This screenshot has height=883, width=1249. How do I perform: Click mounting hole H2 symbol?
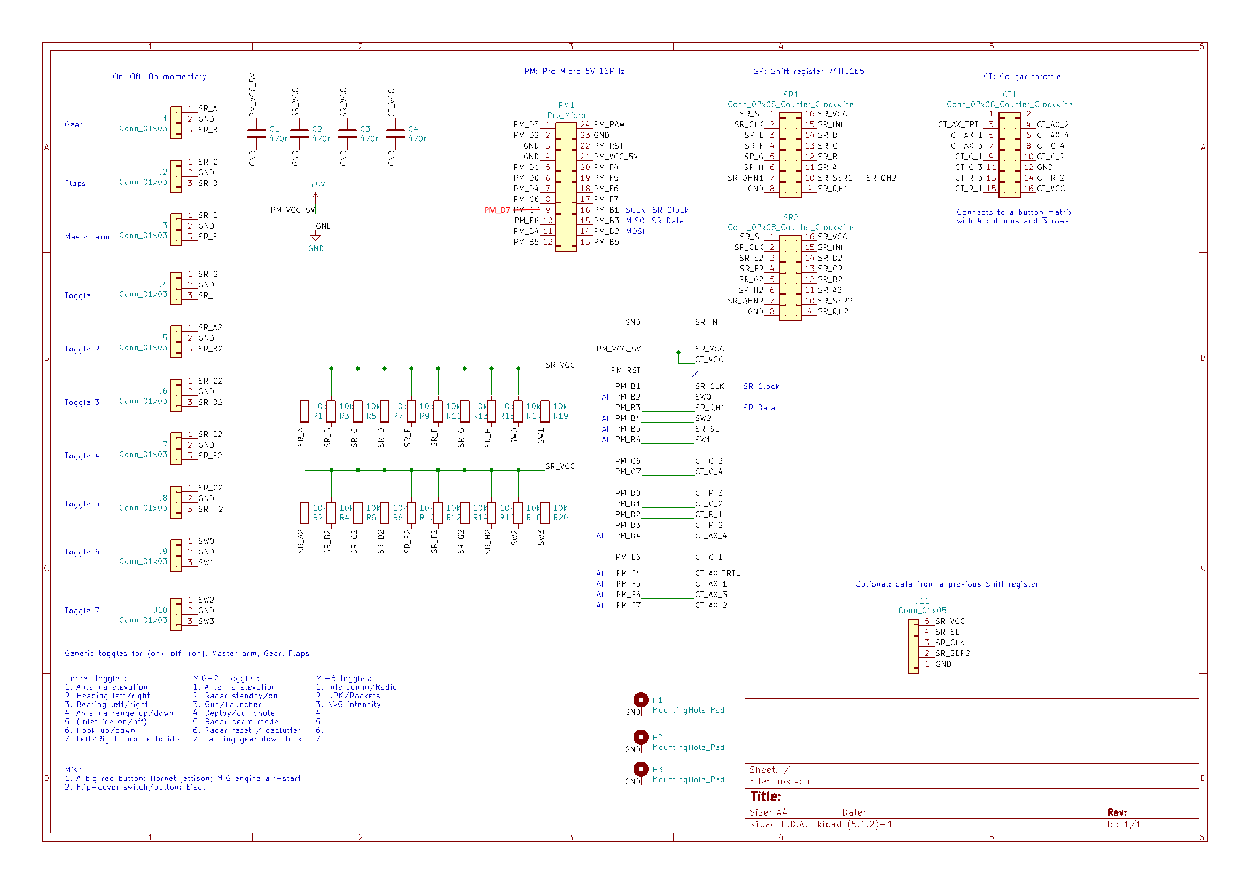click(x=641, y=737)
